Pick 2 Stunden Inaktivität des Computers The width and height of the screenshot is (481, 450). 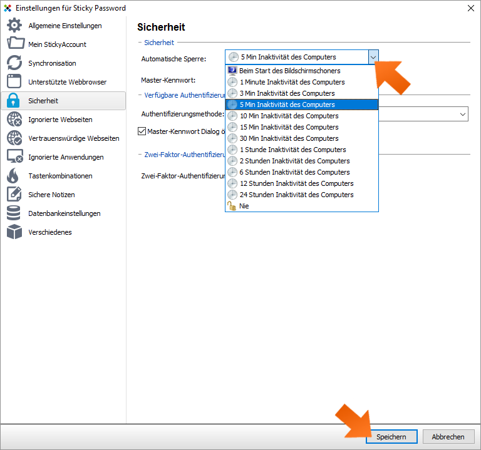pyautogui.click(x=302, y=161)
